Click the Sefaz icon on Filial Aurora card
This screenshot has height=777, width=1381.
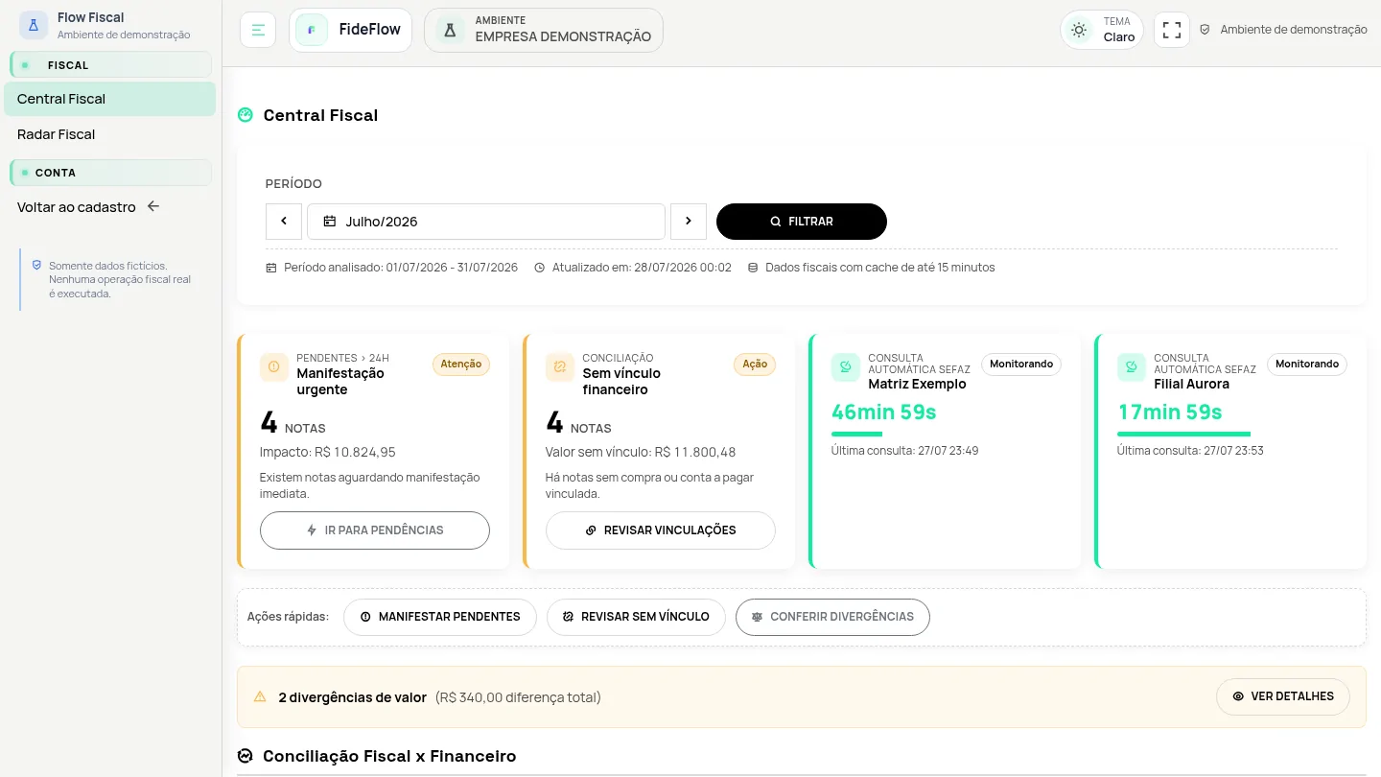(x=1132, y=367)
